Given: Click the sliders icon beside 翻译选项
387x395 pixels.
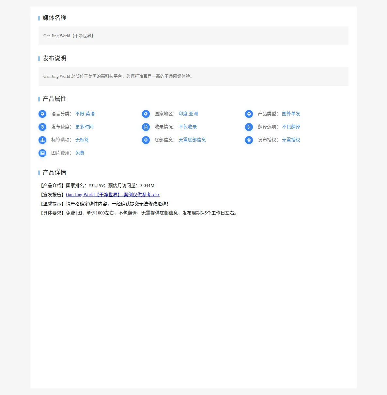Looking at the screenshot, I should tap(249, 127).
